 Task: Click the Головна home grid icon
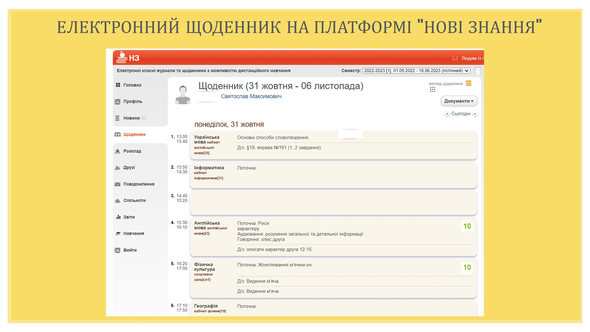(118, 85)
